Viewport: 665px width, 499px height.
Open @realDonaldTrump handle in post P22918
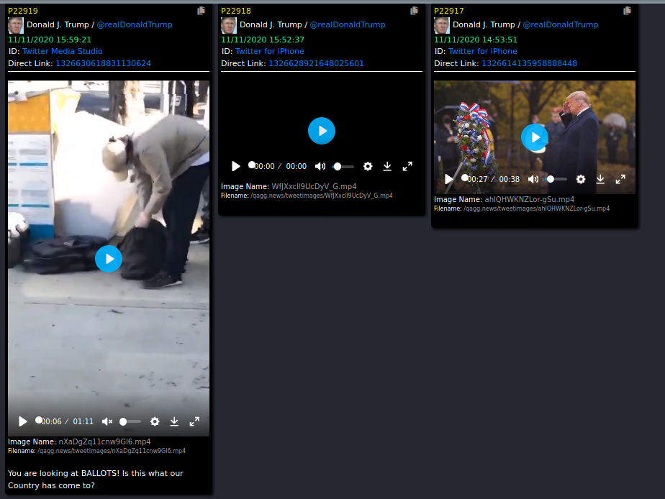coord(348,24)
